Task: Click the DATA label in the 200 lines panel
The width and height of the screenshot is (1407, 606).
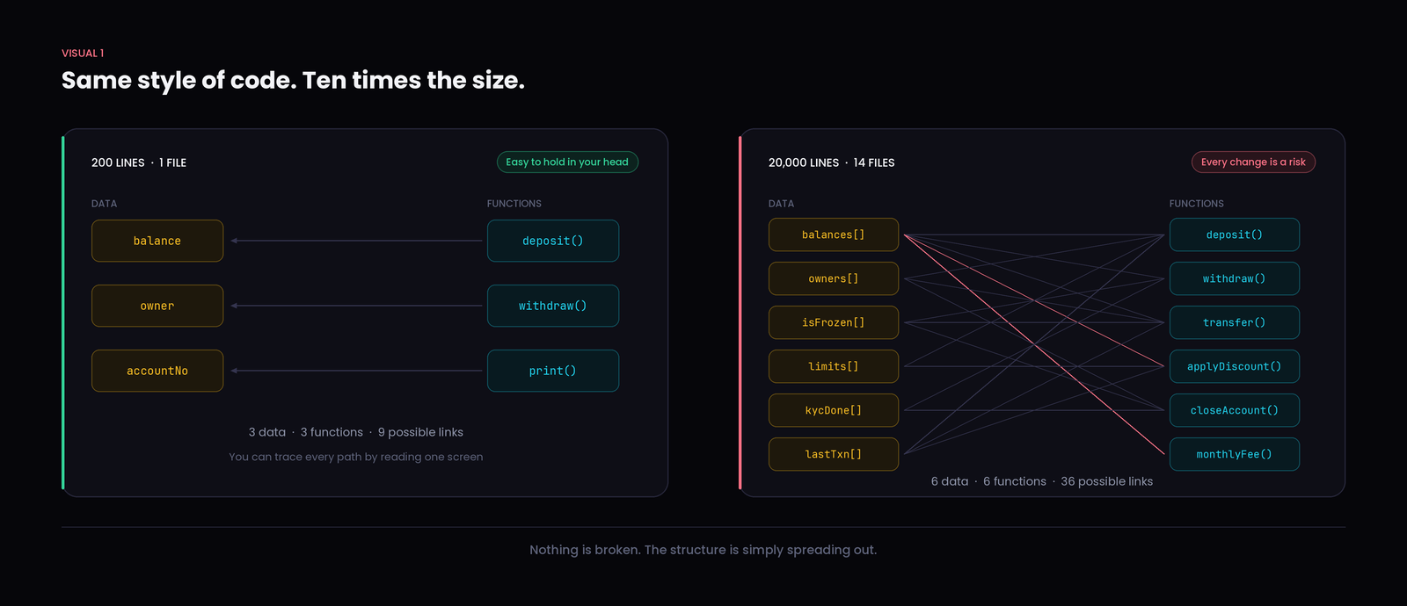Action: 104,203
